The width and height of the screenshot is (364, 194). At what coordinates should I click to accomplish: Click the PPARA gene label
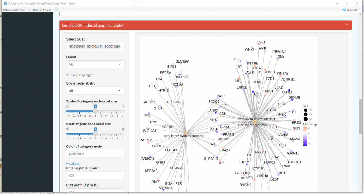166,72
